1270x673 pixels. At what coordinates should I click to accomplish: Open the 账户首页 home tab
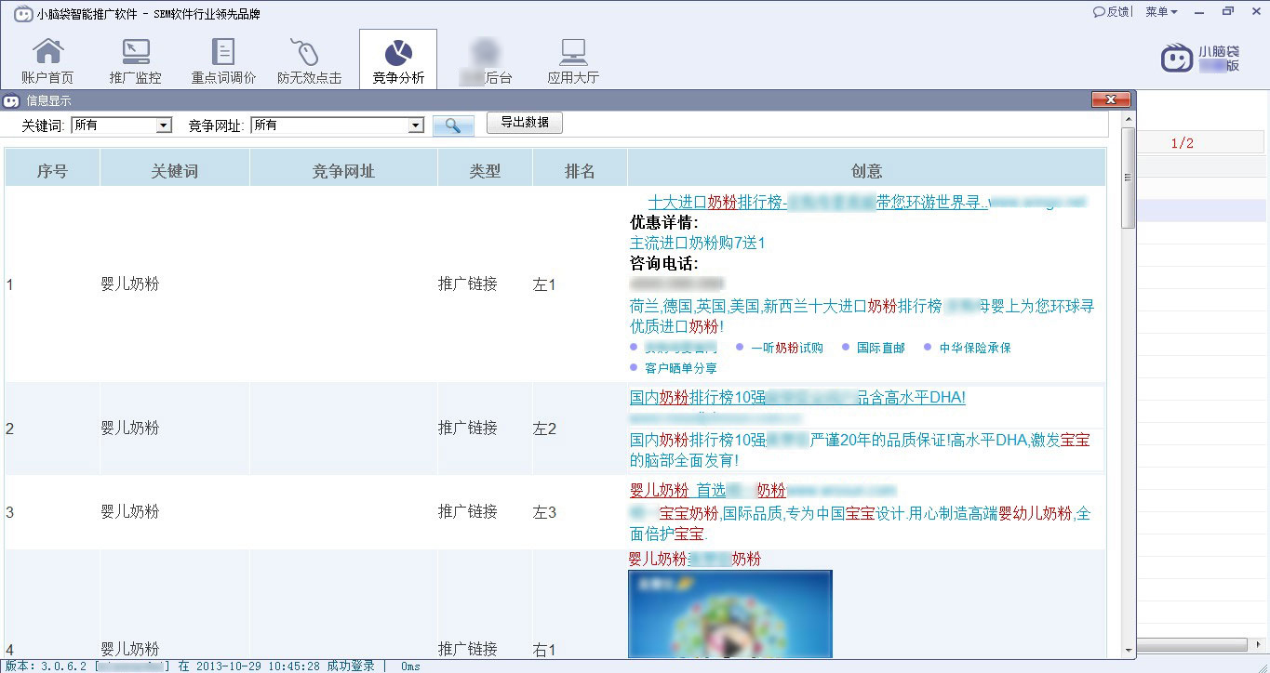click(47, 60)
